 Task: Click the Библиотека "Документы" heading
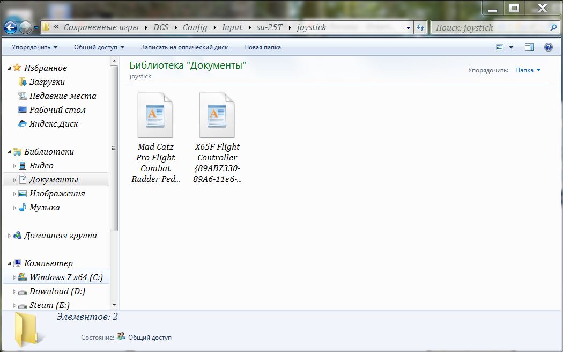[x=188, y=65]
